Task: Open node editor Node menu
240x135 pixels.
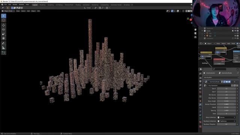Action: [233, 43]
